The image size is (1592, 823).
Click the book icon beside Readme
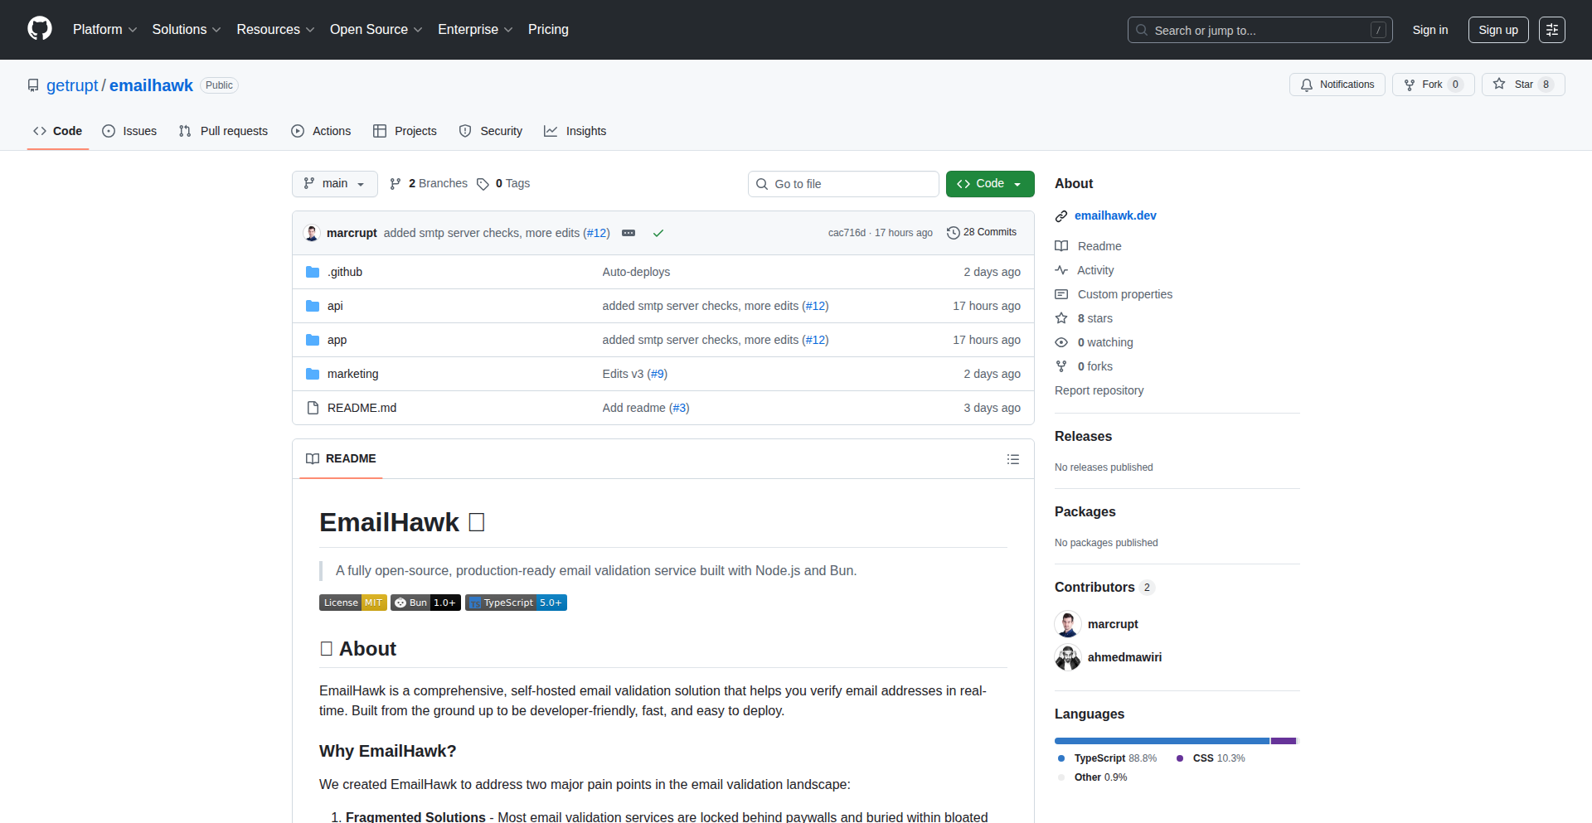pos(1061,246)
